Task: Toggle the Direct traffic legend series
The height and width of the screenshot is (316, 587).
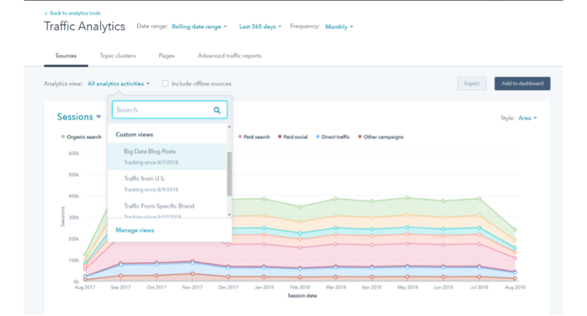Action: click(x=333, y=137)
